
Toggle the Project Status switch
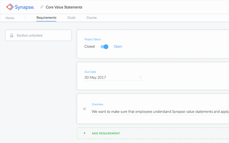[104, 47]
